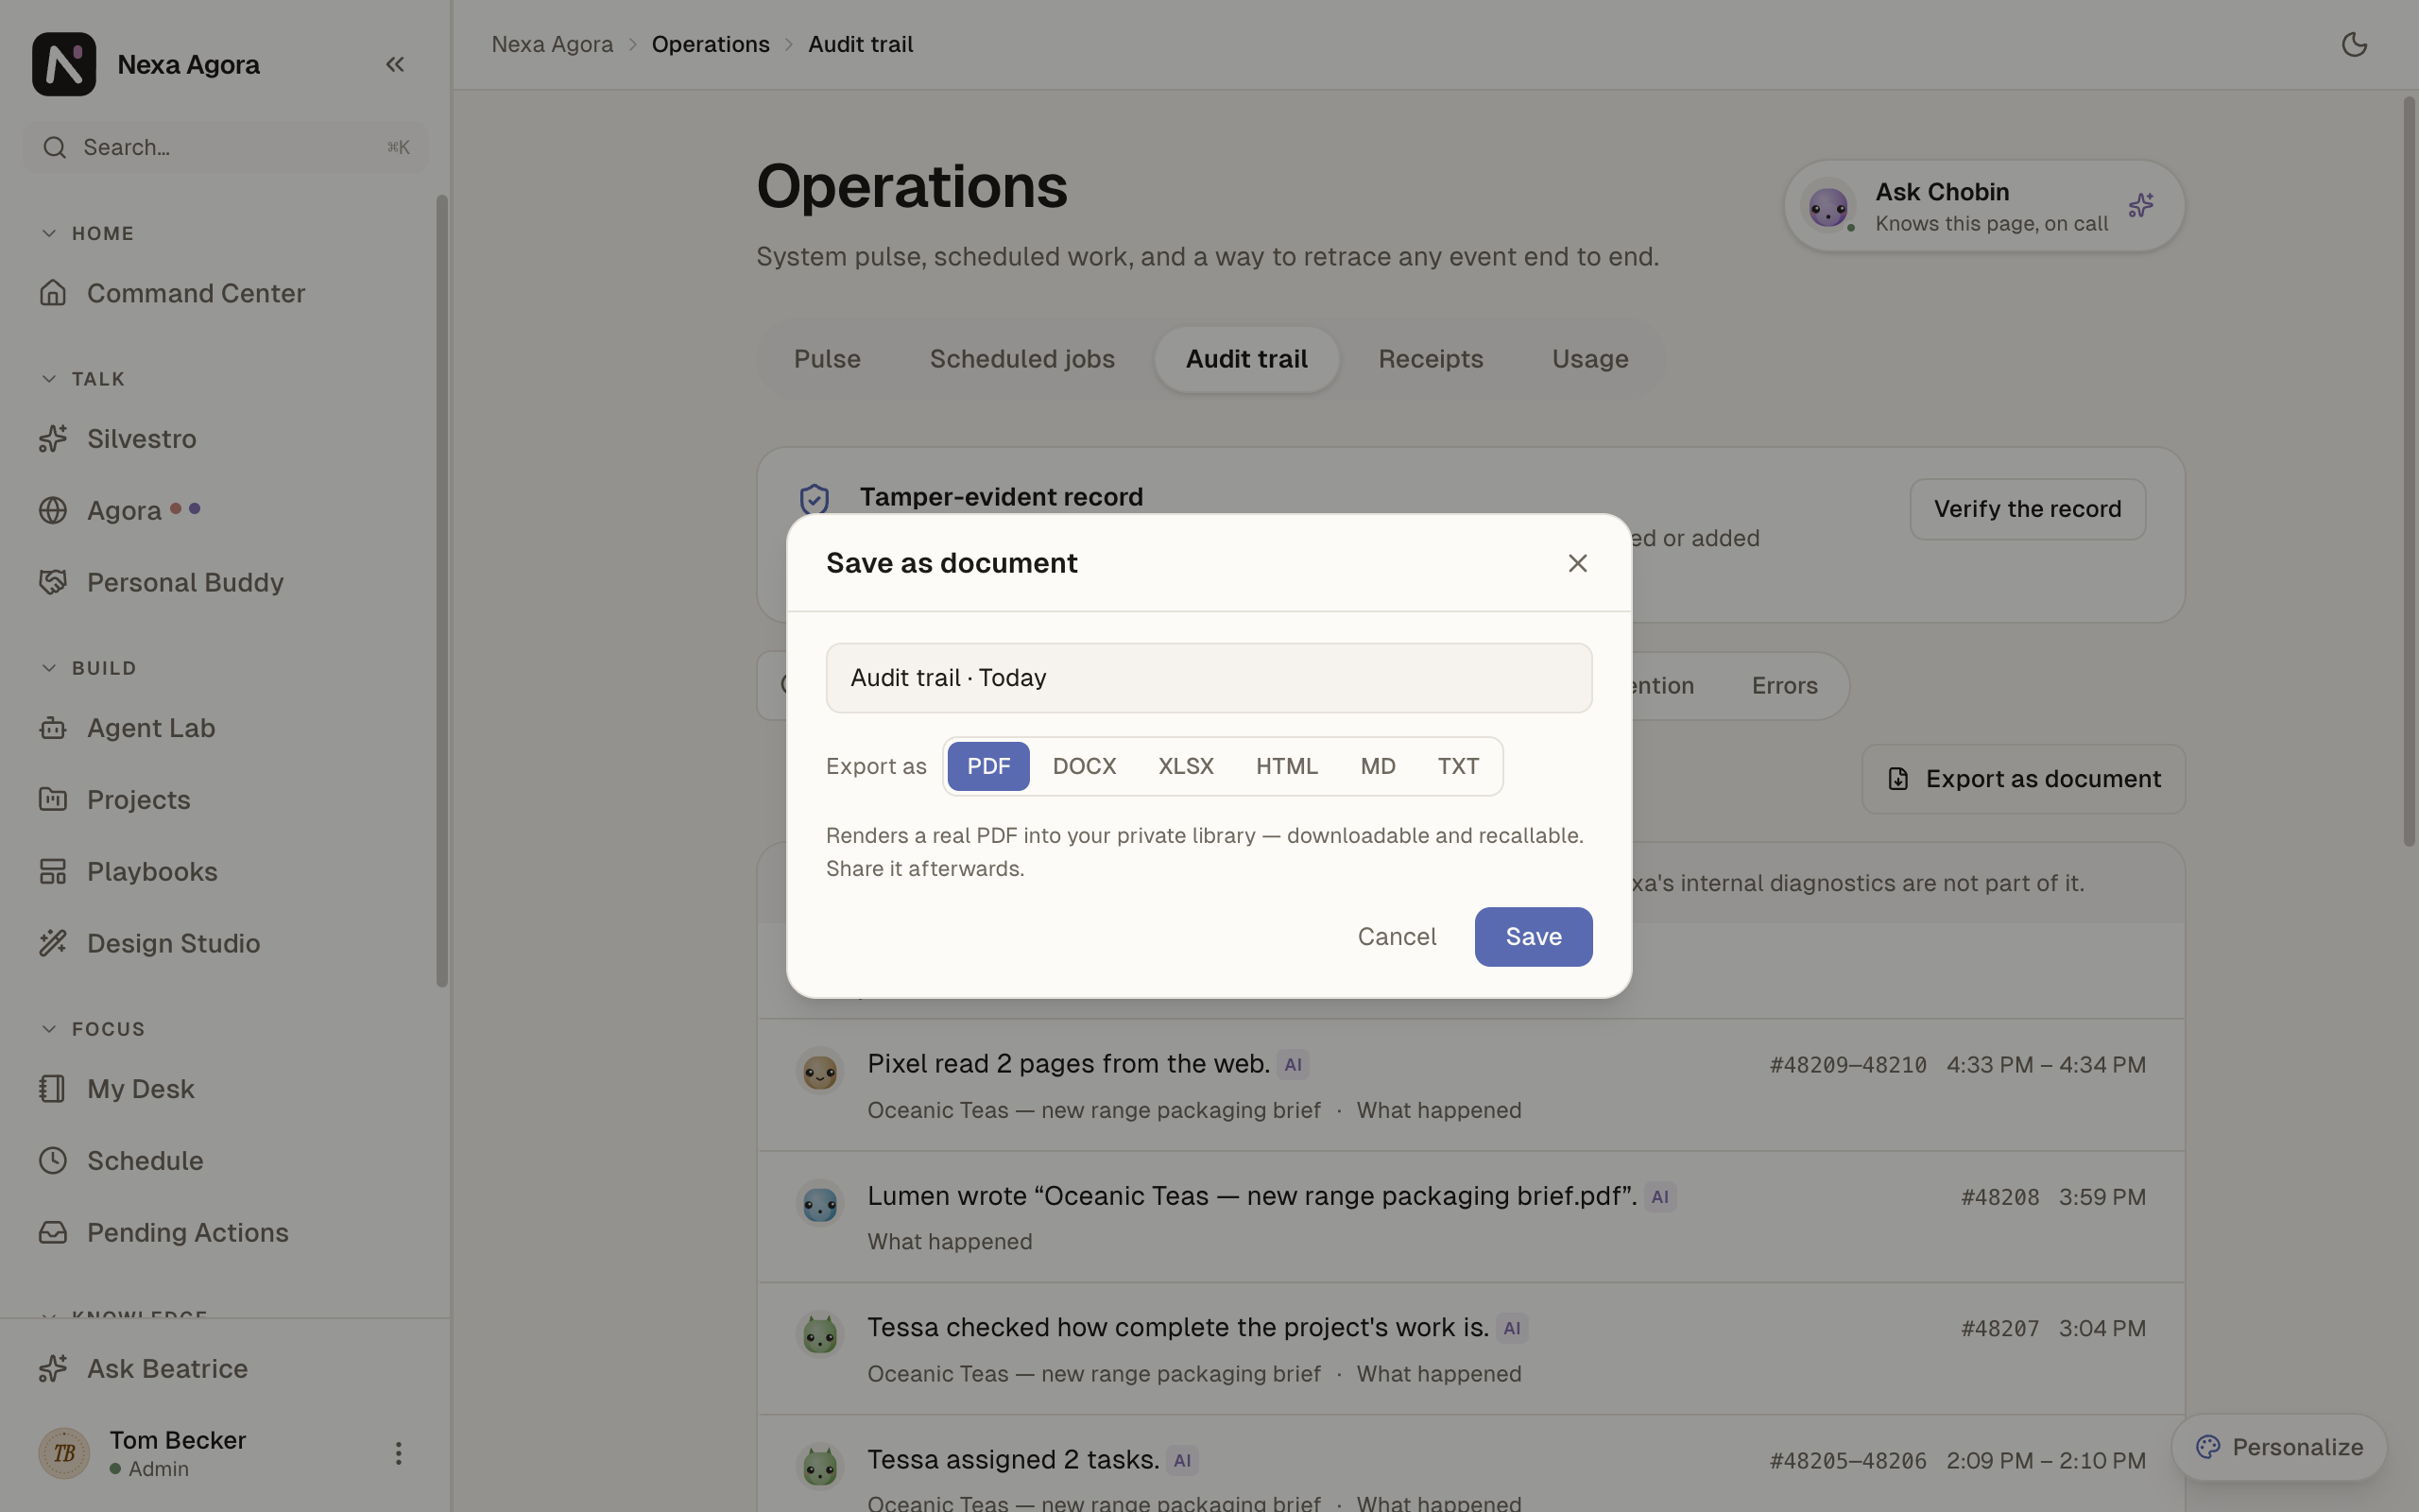Open the Personalize palette button
This screenshot has width=2419, height=1512.
[2279, 1447]
